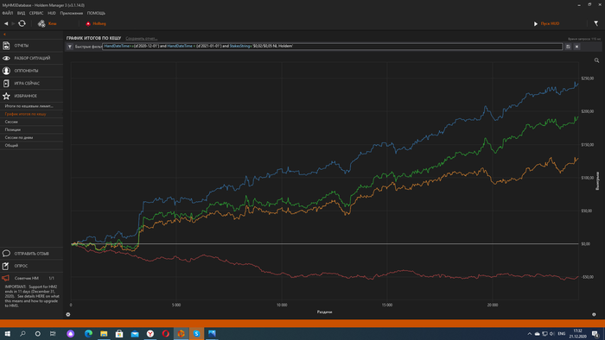
Task: Refresh data with the circular arrows icon
Action: pos(22,23)
